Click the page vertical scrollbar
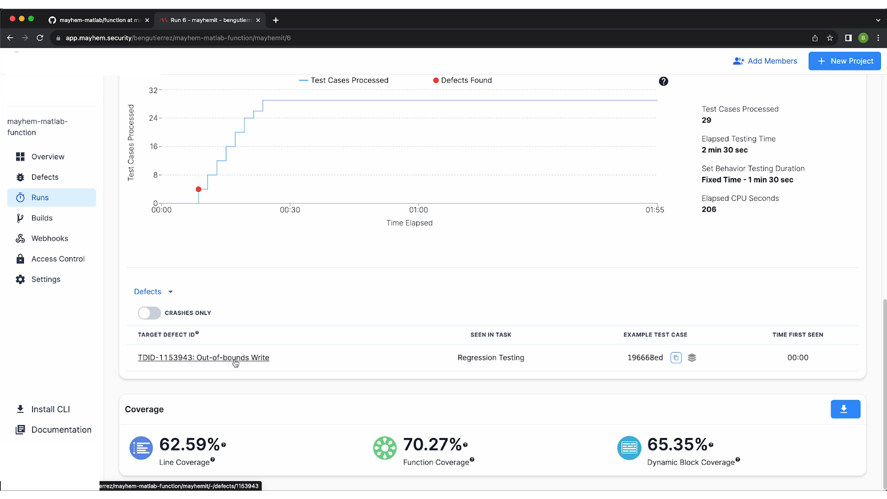 [x=884, y=394]
